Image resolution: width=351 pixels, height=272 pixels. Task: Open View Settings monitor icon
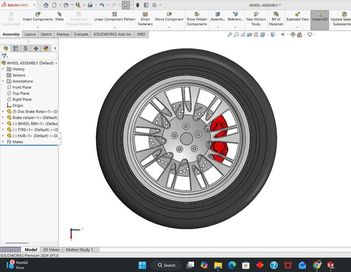[x=309, y=34]
